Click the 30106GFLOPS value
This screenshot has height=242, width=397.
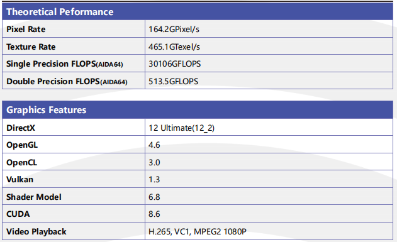(x=175, y=64)
